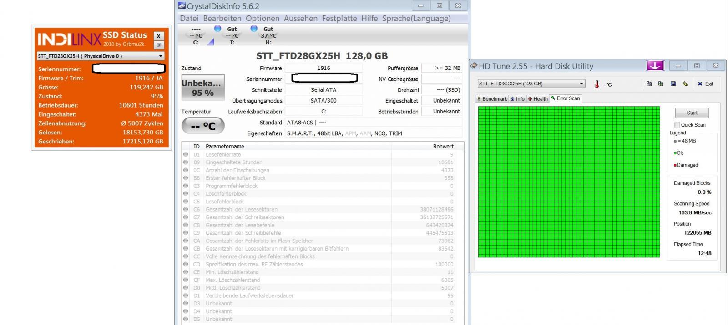The image size is (728, 325).
Task: Click the copy screenshot icon in HD Tune toolbar
Action: click(661, 84)
